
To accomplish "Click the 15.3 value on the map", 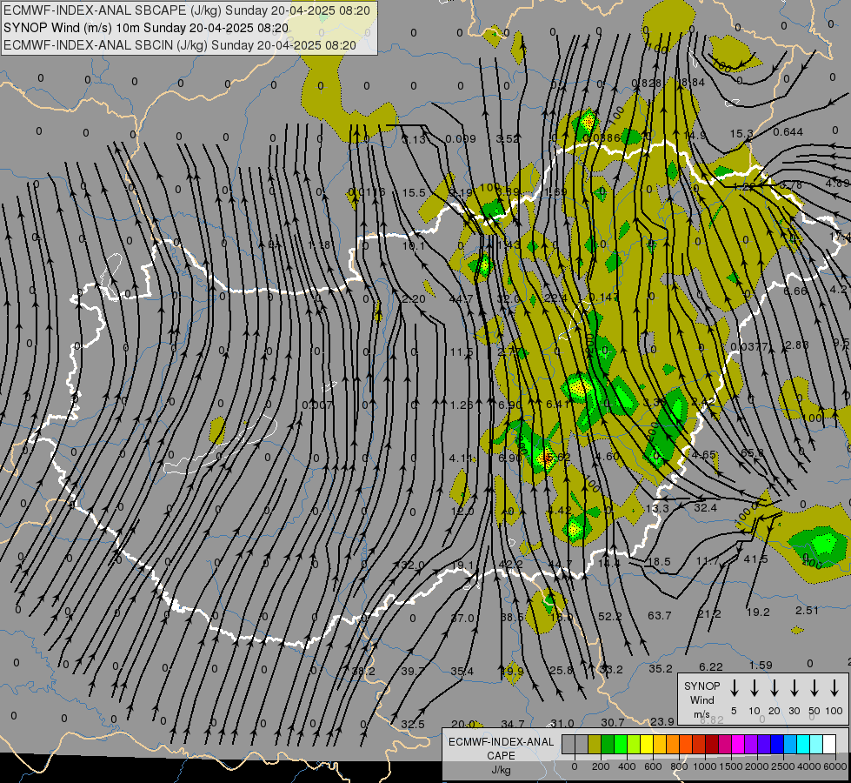I will click(x=741, y=133).
